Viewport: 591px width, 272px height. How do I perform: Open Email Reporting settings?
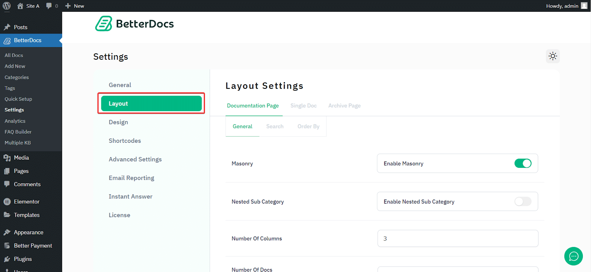point(131,178)
